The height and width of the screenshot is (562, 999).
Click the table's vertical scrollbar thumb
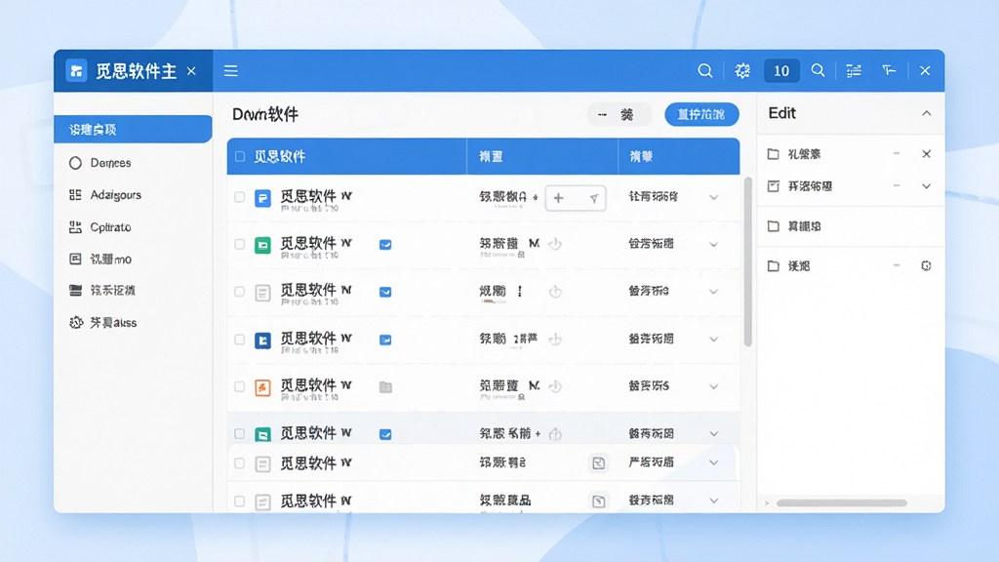click(748, 261)
